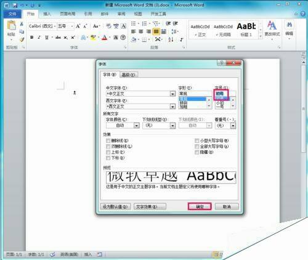
Task: Apply strikethrough with the abc icon
Action: 58,38
